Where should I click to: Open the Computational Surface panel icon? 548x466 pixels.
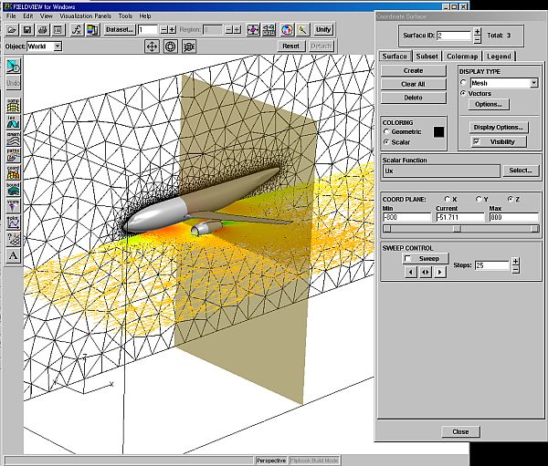(x=15, y=106)
